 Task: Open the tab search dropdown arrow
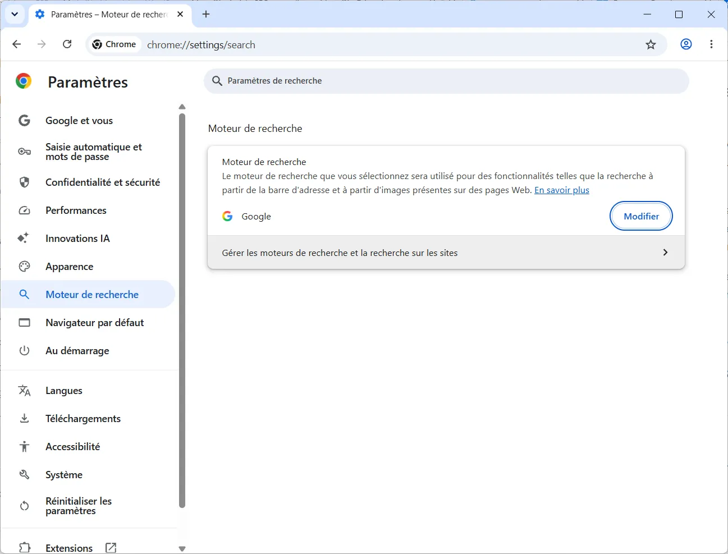pos(15,14)
